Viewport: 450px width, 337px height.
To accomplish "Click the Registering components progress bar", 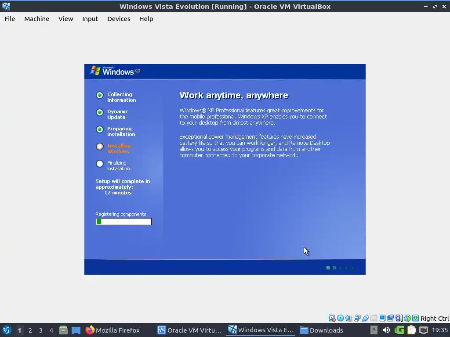I will click(123, 222).
